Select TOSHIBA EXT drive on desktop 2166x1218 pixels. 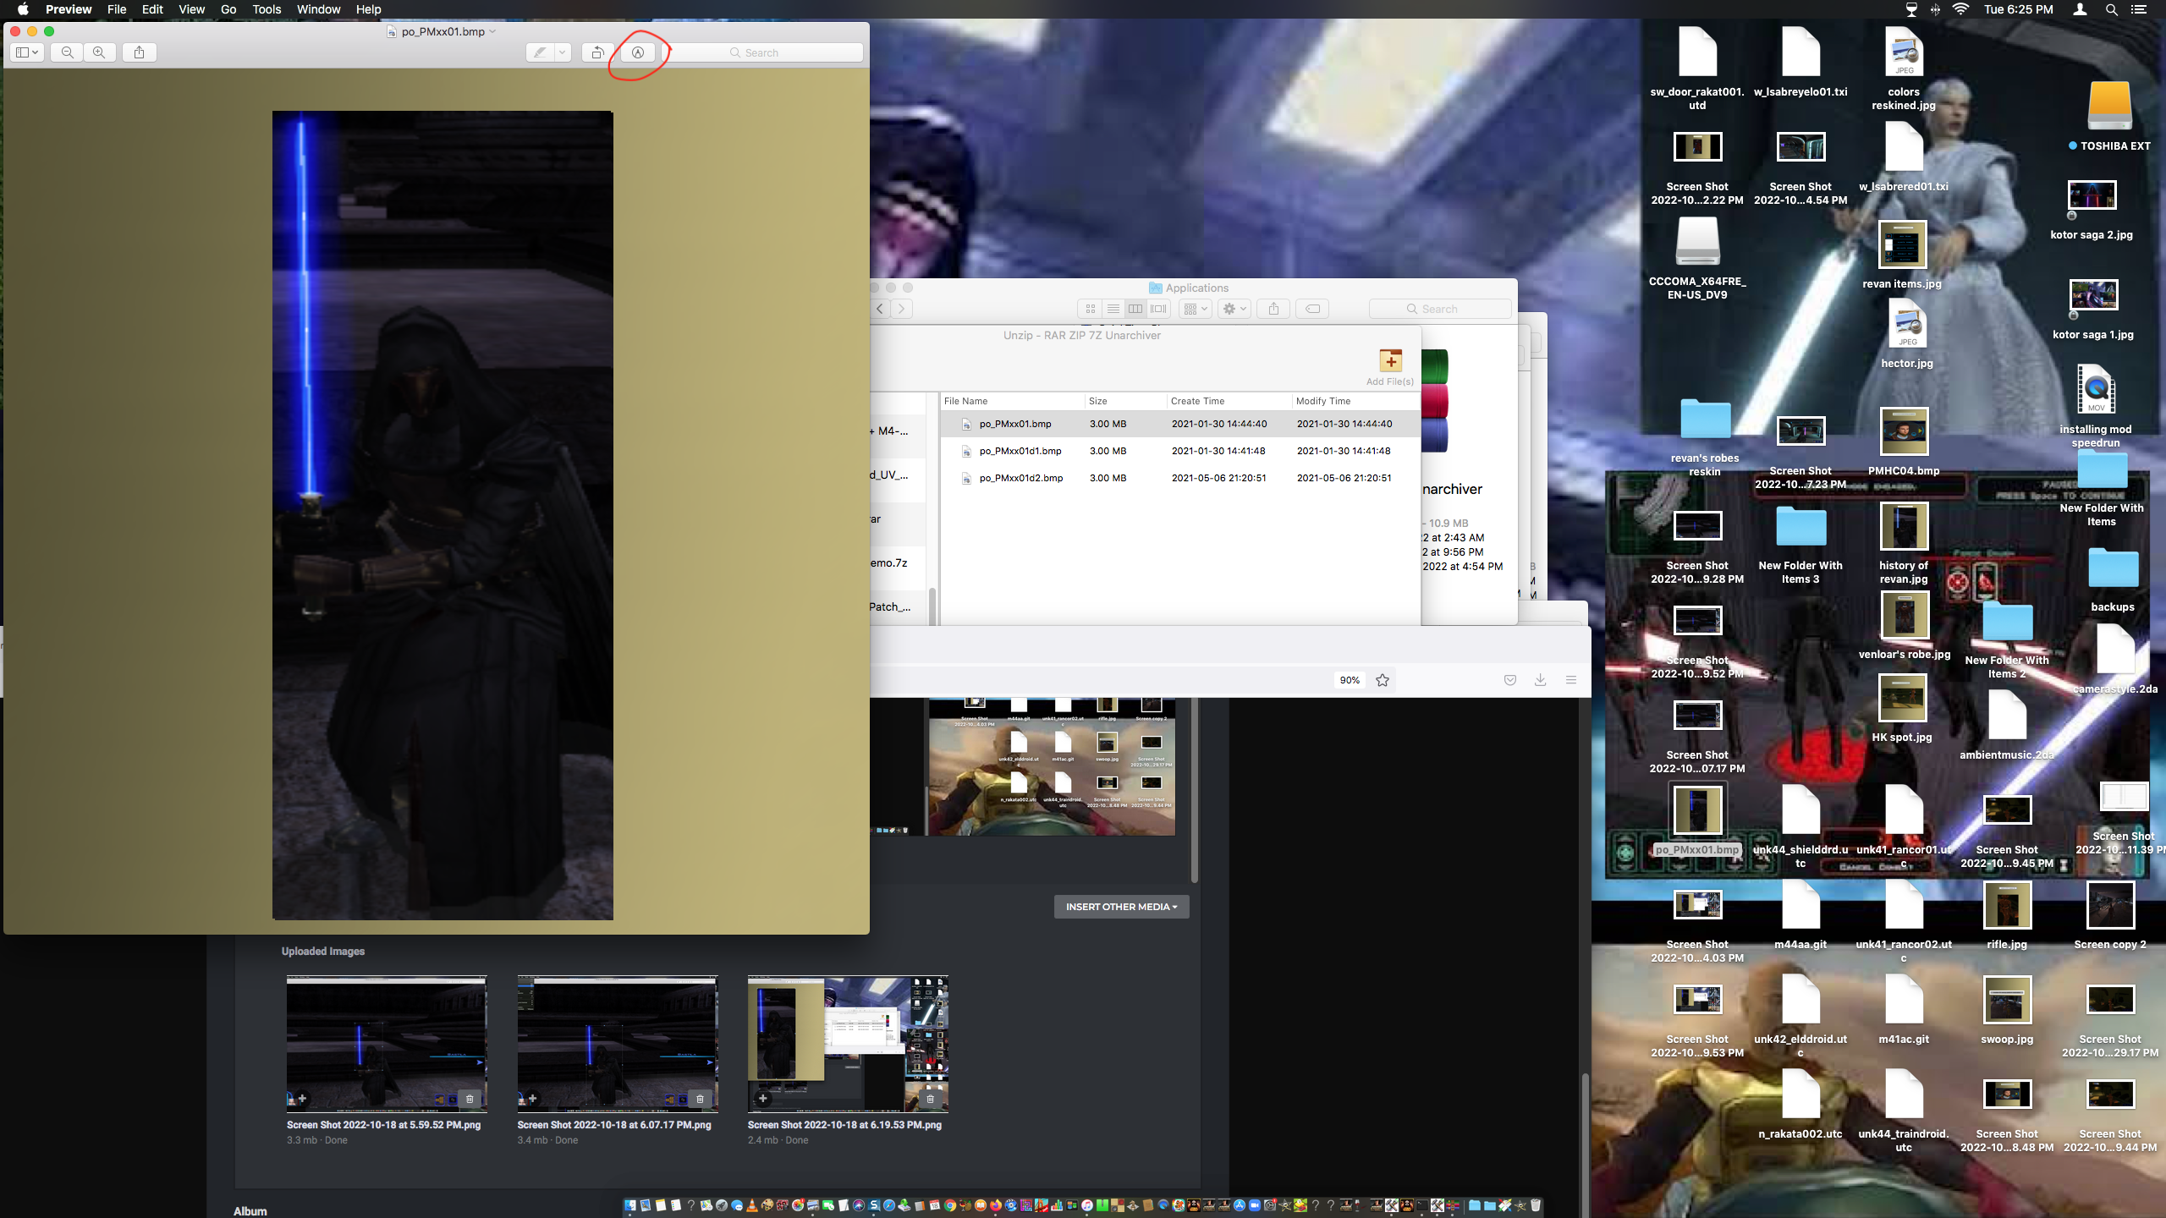2109,117
